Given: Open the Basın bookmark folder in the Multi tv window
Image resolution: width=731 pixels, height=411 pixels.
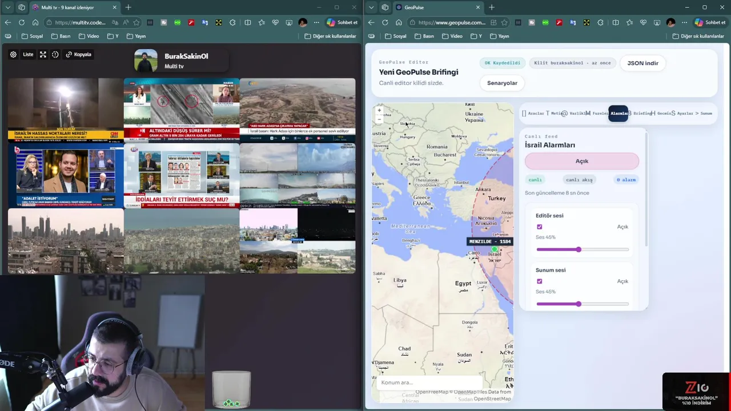Looking at the screenshot, I should click(x=61, y=36).
